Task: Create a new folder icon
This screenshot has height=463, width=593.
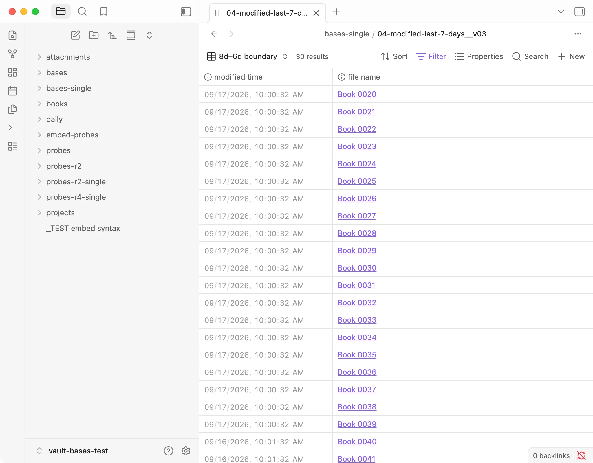Action: [x=94, y=35]
